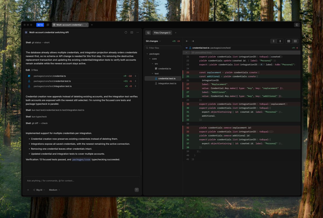Expand packages/core/src/credential.ts edit row
323x218 pixels.
click(82, 76)
